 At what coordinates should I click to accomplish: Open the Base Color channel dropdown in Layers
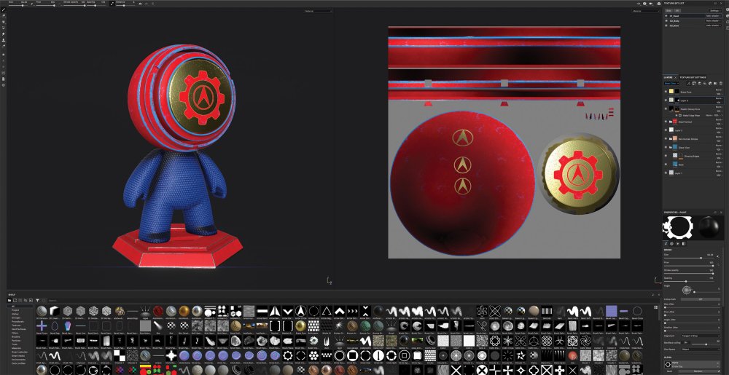tap(671, 84)
